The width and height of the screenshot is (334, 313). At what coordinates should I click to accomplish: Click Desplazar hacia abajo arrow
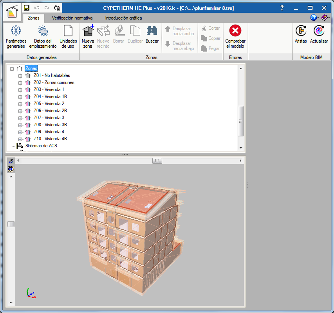[x=168, y=44]
